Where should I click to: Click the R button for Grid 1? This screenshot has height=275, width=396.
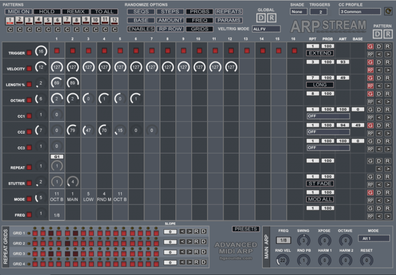coord(196,232)
